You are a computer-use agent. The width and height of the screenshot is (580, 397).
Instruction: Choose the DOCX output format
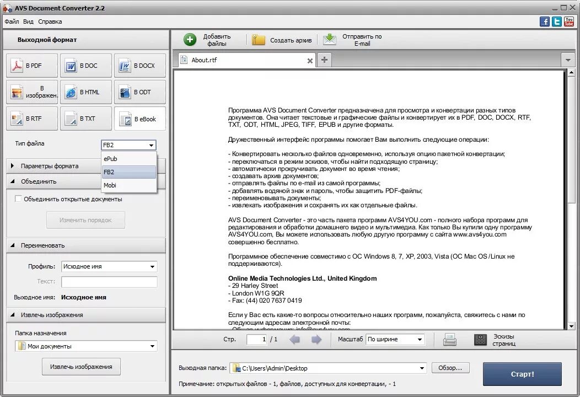click(140, 66)
